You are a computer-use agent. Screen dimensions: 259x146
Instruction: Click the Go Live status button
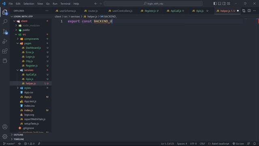(x=238, y=144)
